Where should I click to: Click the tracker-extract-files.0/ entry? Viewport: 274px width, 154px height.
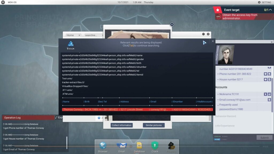click(x=73, y=82)
